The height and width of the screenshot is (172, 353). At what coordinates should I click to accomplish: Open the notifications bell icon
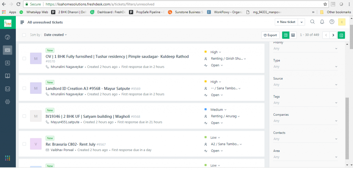click(x=322, y=22)
